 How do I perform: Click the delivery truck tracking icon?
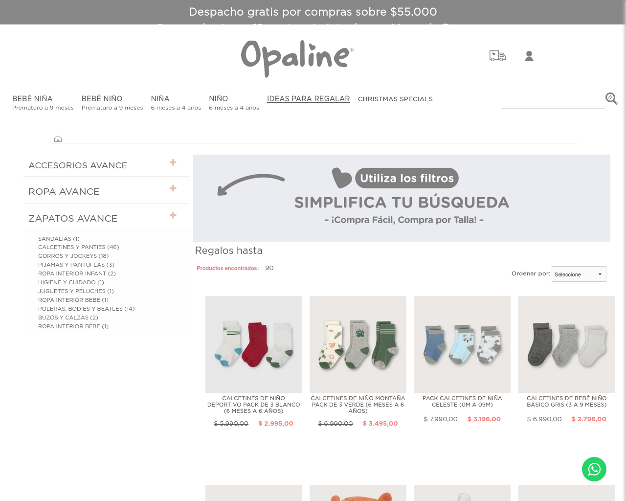pyautogui.click(x=497, y=56)
